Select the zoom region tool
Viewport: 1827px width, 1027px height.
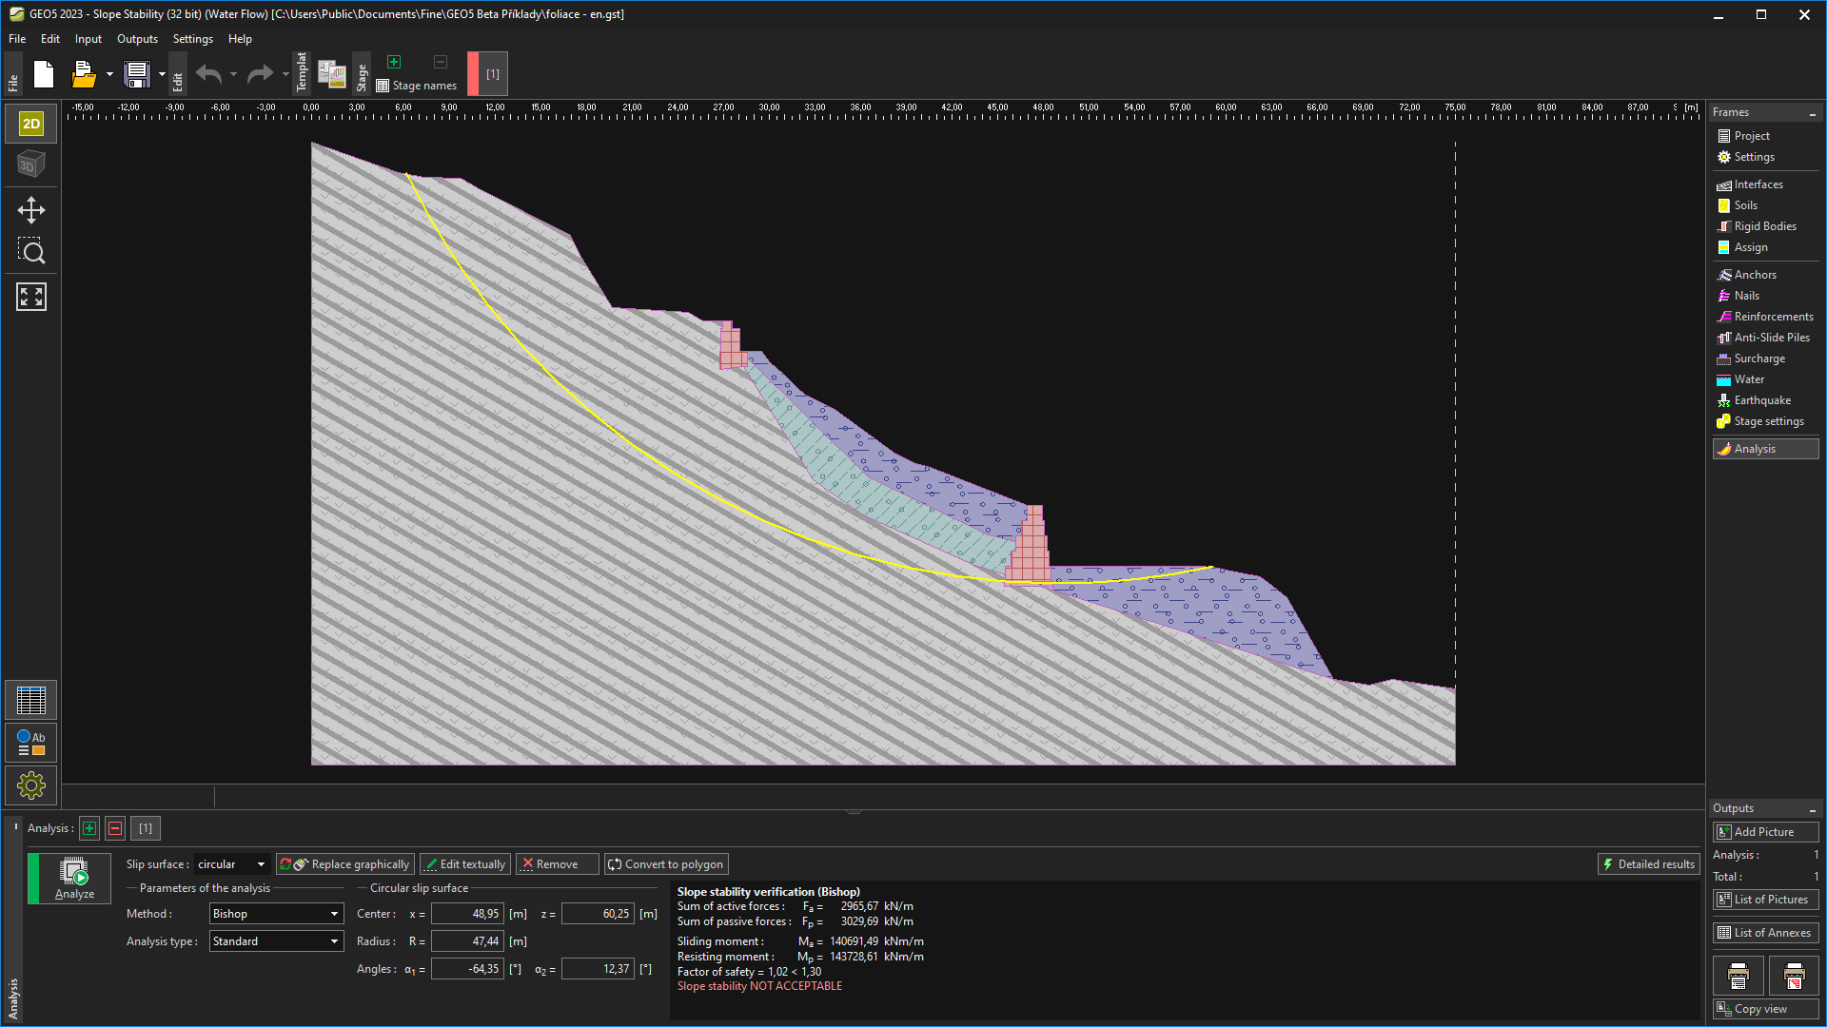tap(31, 252)
